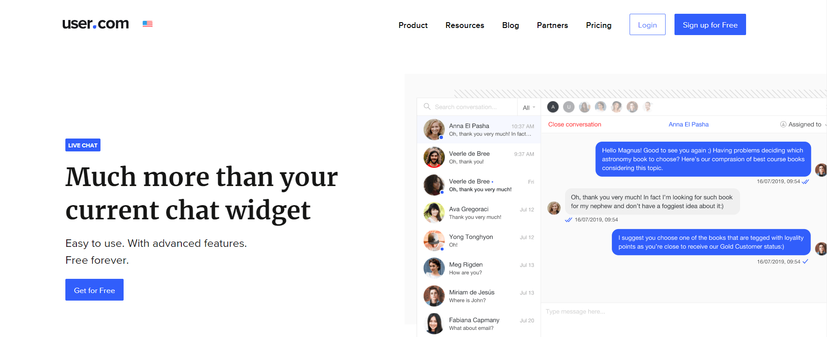827x337 pixels.
Task: Click Sign up for Free
Action: coord(710,24)
